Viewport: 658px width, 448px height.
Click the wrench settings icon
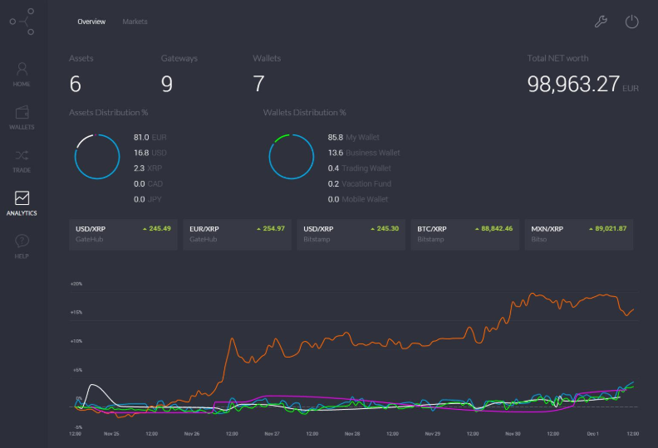[x=601, y=22]
